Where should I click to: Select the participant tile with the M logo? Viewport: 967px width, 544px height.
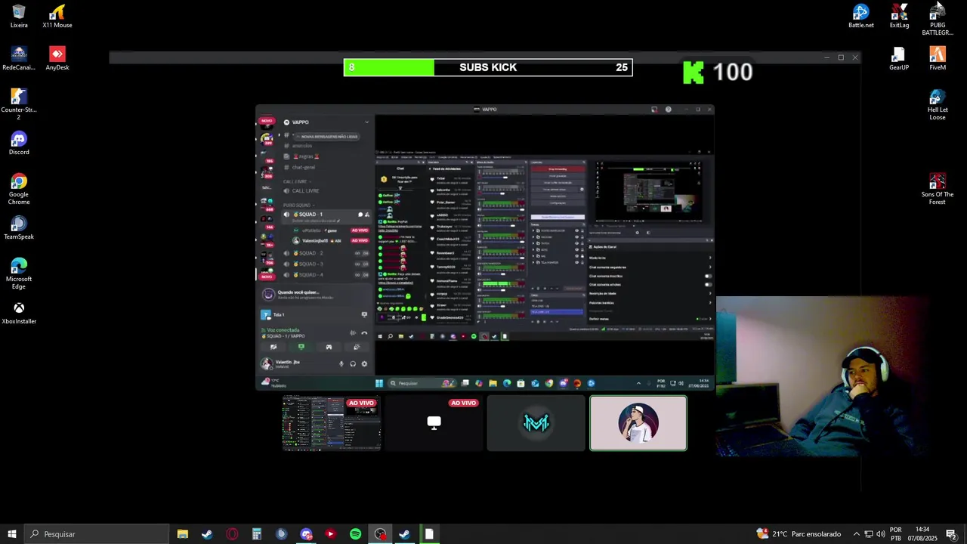click(x=536, y=423)
